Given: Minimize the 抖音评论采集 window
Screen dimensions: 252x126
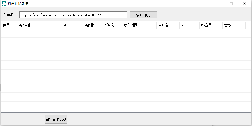Looking at the screenshot, I should click(218, 4).
